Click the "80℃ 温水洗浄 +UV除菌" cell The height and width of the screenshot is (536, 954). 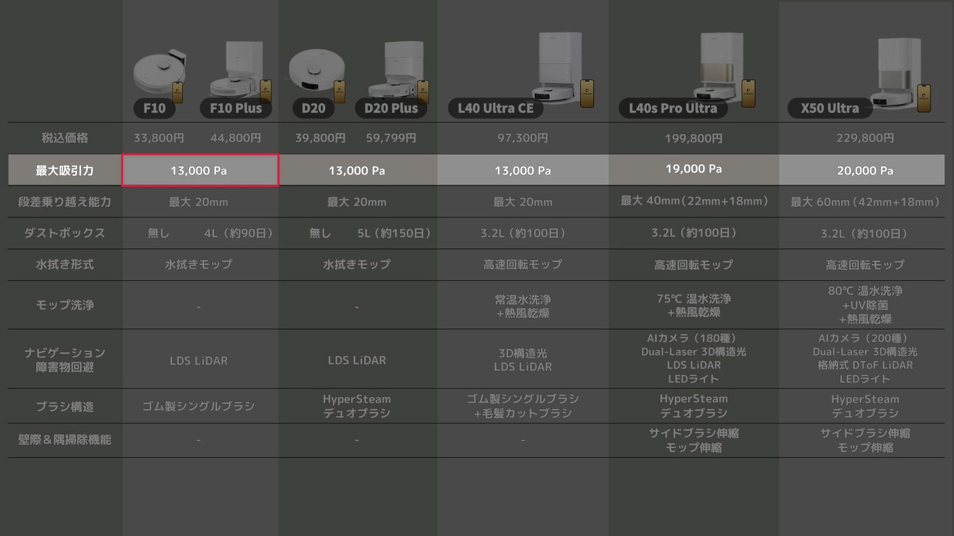coord(865,305)
